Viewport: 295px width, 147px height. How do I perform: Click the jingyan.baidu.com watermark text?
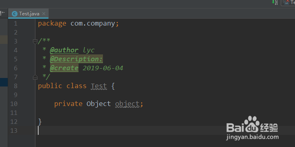[252, 137]
